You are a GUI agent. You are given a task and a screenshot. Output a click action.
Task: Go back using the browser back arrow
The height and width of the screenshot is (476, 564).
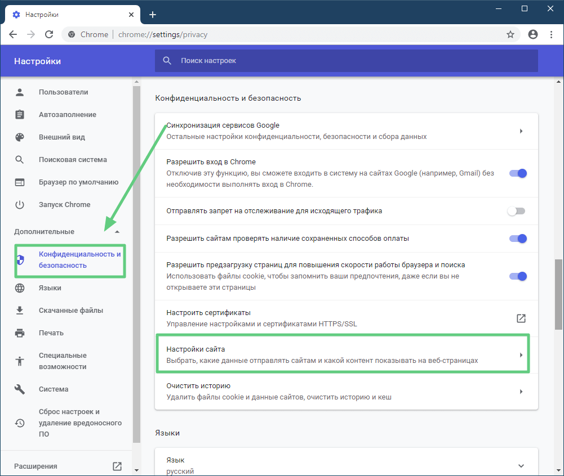click(x=13, y=34)
